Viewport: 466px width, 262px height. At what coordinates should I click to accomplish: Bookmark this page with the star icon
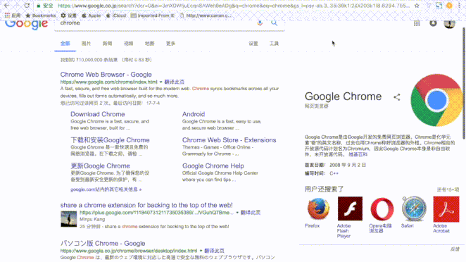pyautogui.click(x=417, y=6)
